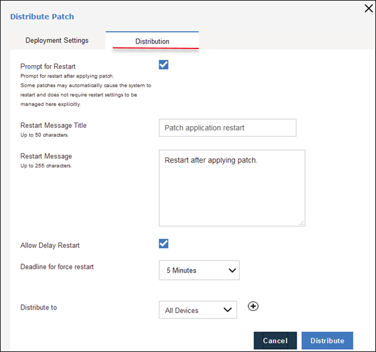Screen dimensions: 376x352
Task: Uncheck the Prompt for Restart checkbox
Action: click(164, 65)
